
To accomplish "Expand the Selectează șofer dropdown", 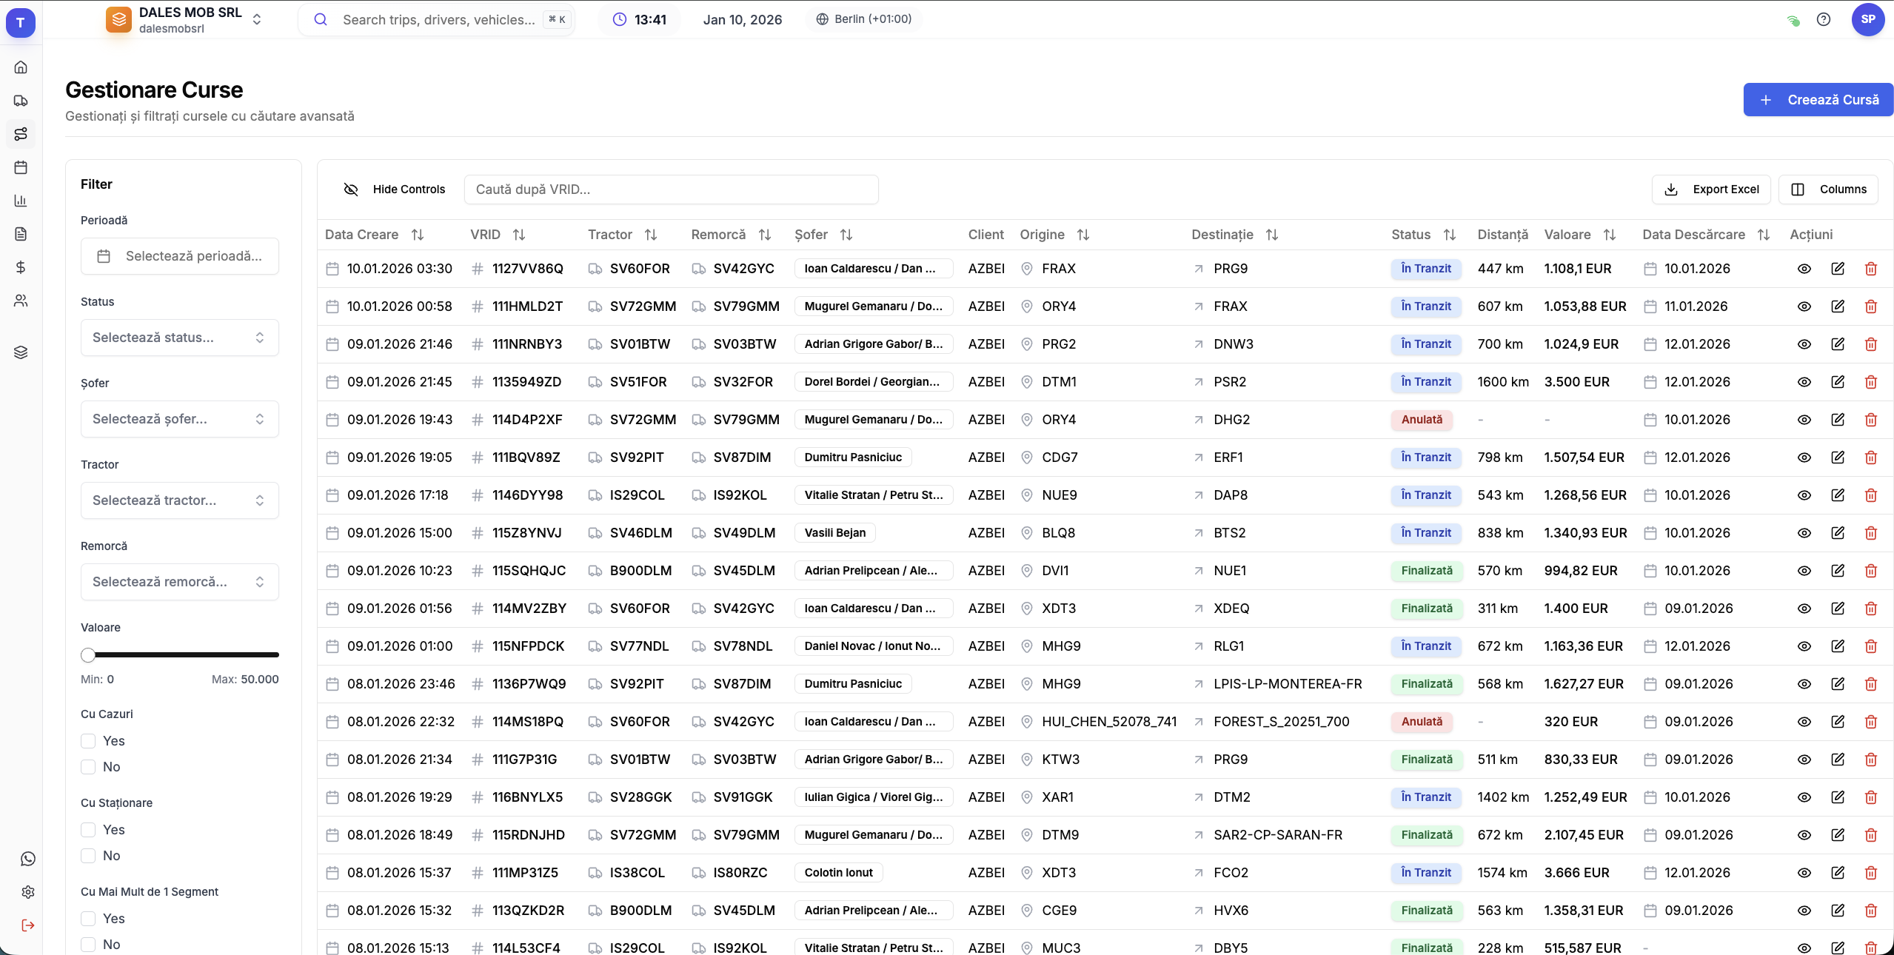I will pos(179,419).
